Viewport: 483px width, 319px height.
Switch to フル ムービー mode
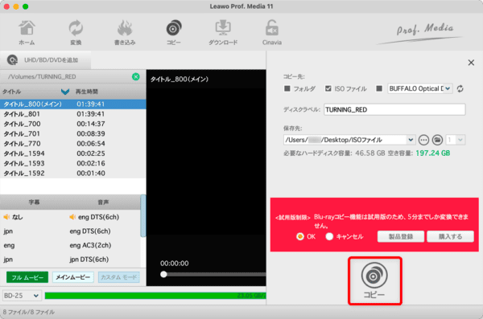click(x=27, y=277)
